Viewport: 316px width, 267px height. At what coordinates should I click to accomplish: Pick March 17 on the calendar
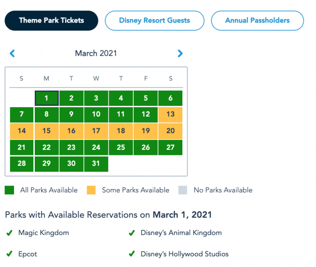tap(96, 131)
